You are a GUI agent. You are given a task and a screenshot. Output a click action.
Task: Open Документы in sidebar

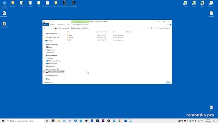click(51, 50)
